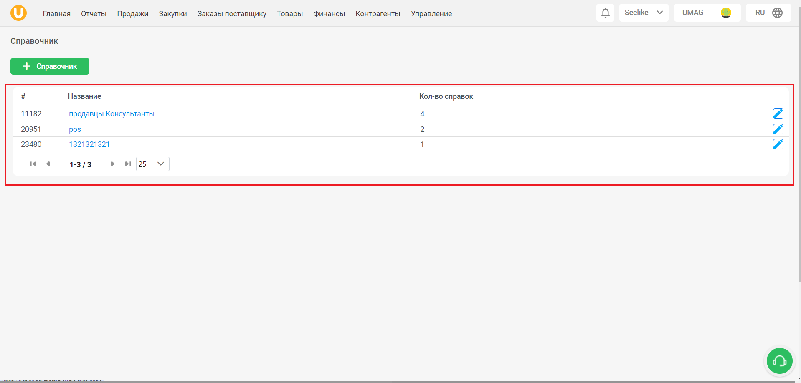801x383 pixels.
Task: Click the page vertical scrollbar
Action: tap(799, 142)
